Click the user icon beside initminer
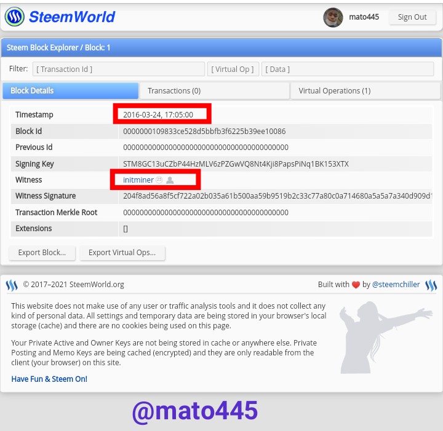 tap(170, 180)
